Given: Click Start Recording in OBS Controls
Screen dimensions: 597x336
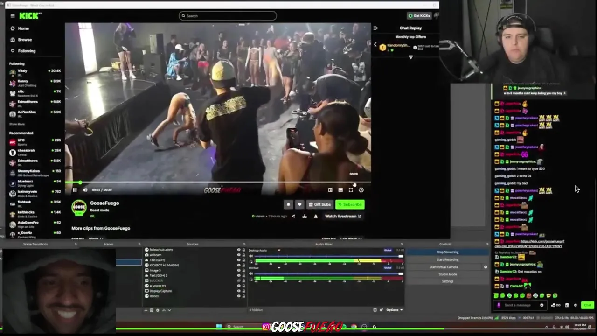Looking at the screenshot, I should (x=447, y=259).
